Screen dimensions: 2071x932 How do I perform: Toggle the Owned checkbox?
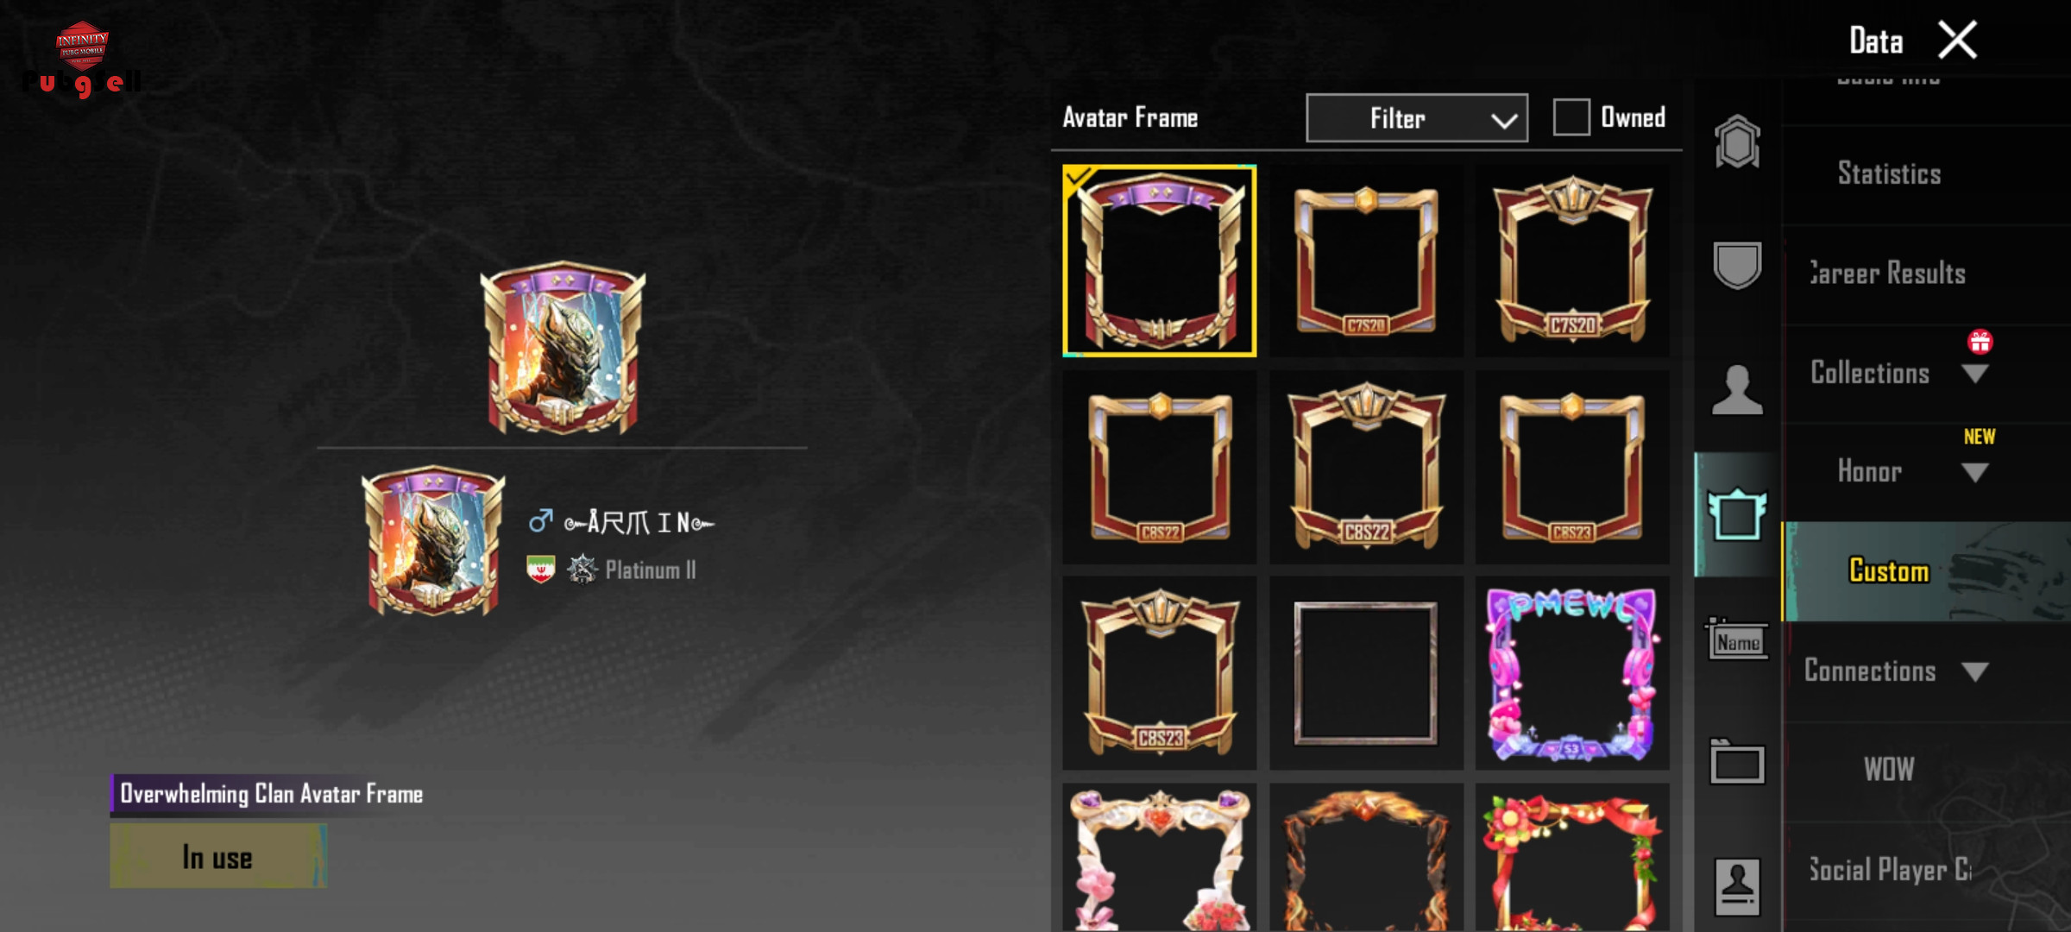click(x=1571, y=117)
